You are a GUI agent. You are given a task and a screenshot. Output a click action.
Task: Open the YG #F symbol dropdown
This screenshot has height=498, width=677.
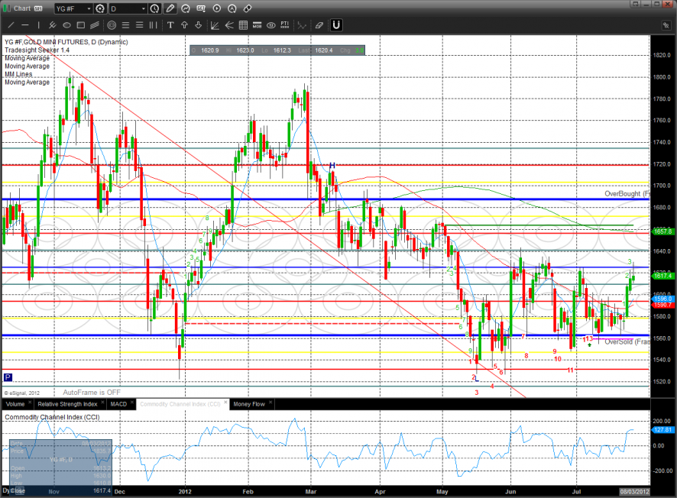[73, 8]
